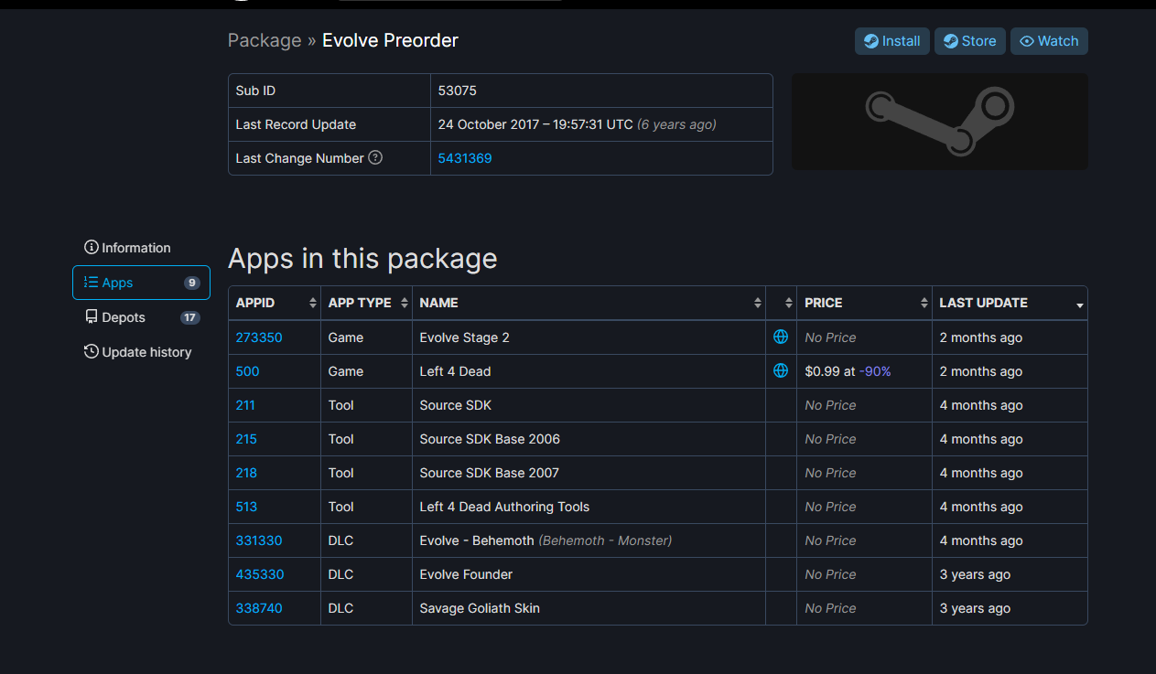Open change number 5431369 link
1156x674 pixels.
click(x=465, y=158)
